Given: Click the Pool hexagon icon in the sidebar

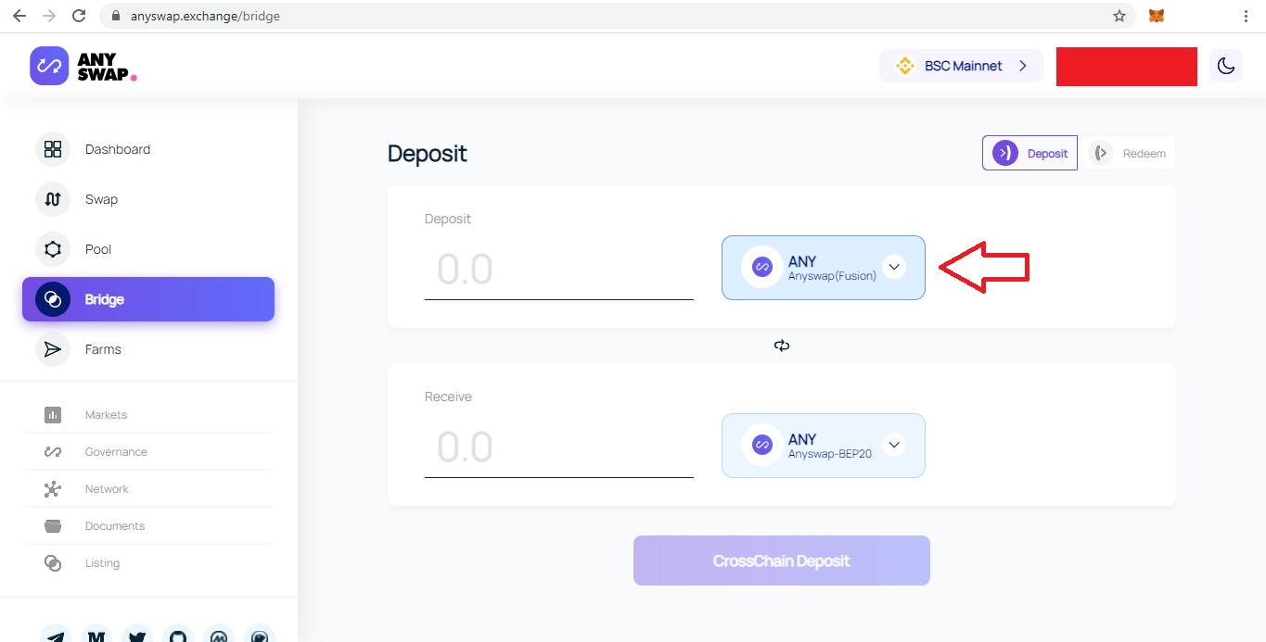Looking at the screenshot, I should 53,249.
